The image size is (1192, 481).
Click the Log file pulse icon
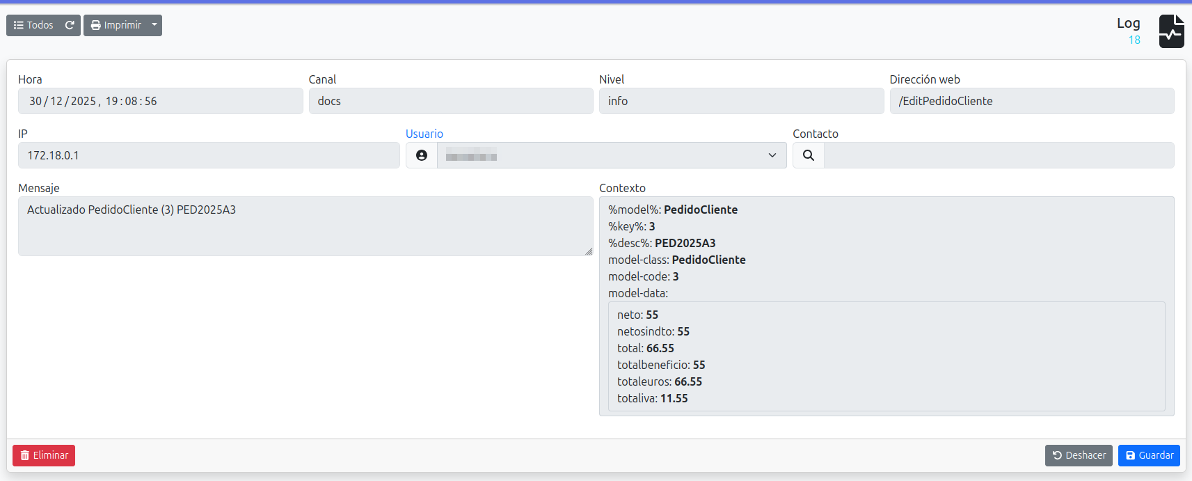pyautogui.click(x=1171, y=31)
